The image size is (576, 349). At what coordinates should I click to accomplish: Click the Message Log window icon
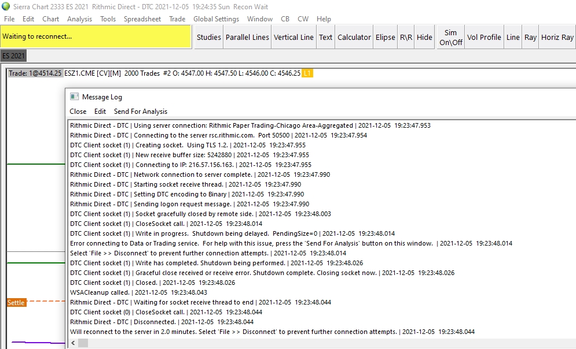74,96
